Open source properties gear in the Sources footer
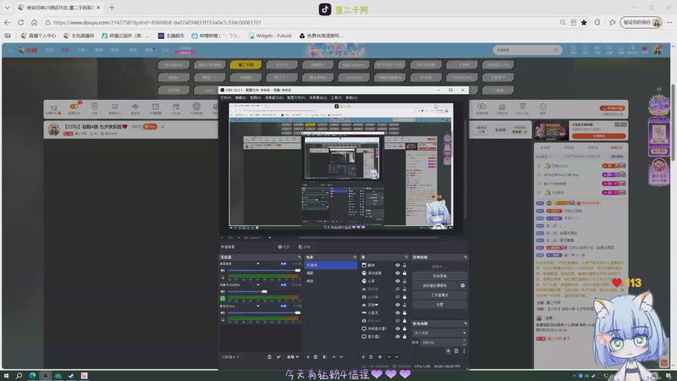The width and height of the screenshot is (677, 381). (380, 356)
